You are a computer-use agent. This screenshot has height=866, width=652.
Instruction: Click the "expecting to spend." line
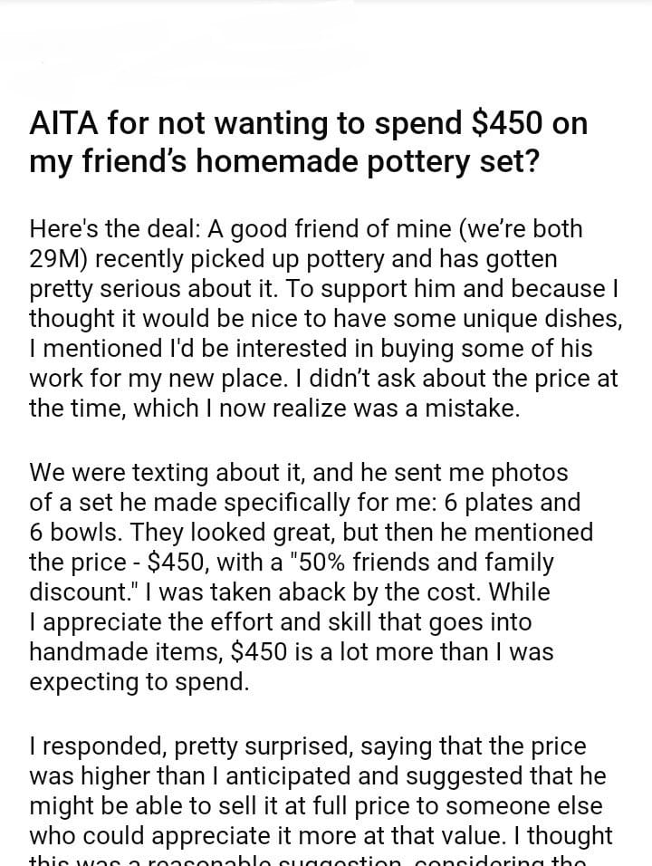point(139,681)
